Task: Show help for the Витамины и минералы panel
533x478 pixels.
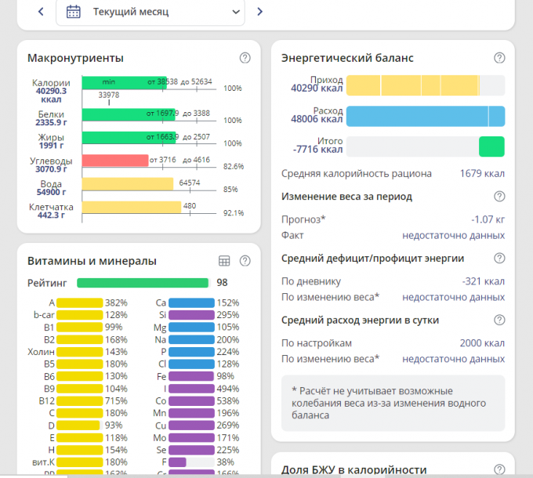Action: pyautogui.click(x=245, y=261)
